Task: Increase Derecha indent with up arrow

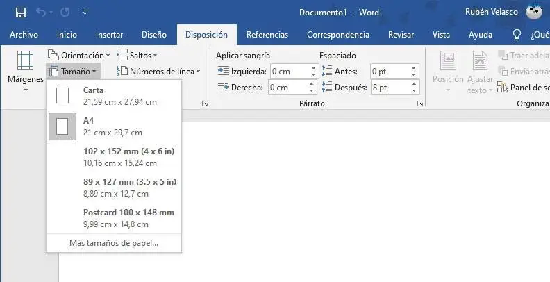Action: pos(312,84)
